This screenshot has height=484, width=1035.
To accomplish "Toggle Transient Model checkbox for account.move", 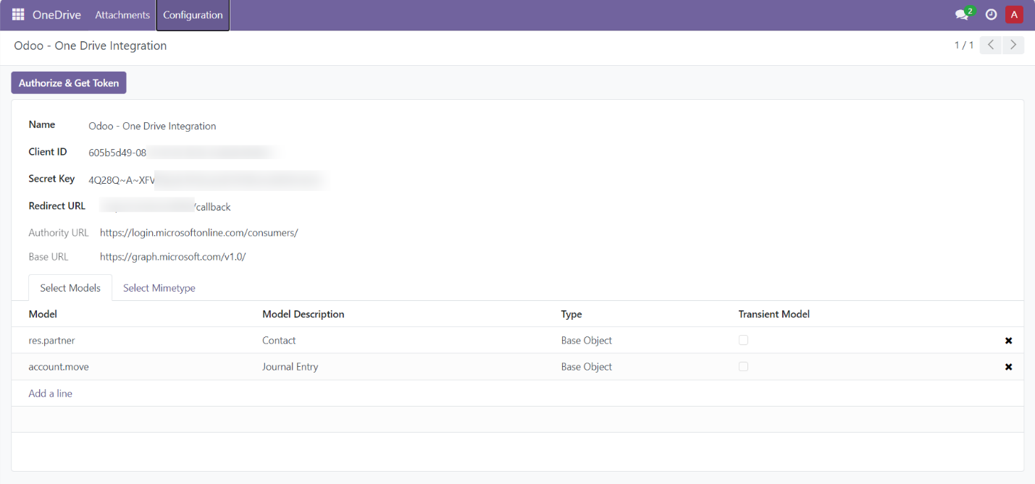I will click(x=743, y=367).
